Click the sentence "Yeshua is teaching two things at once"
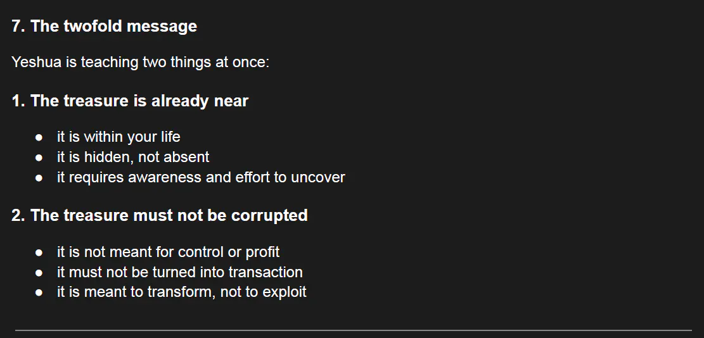The width and height of the screenshot is (704, 338). tap(140, 63)
